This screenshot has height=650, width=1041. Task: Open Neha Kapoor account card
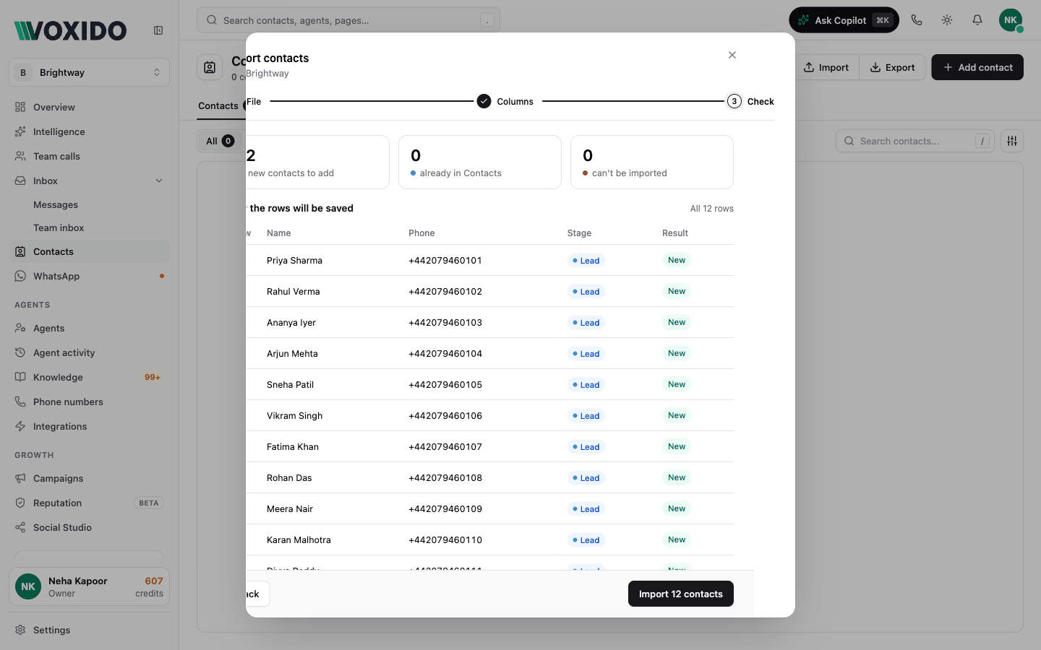click(89, 586)
